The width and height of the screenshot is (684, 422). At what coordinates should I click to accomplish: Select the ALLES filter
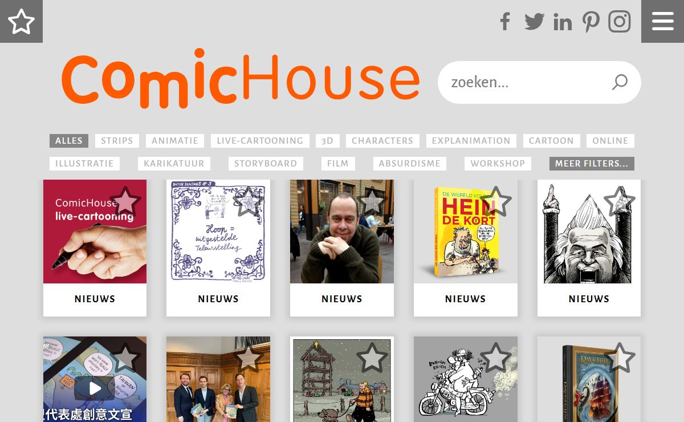[x=69, y=141]
